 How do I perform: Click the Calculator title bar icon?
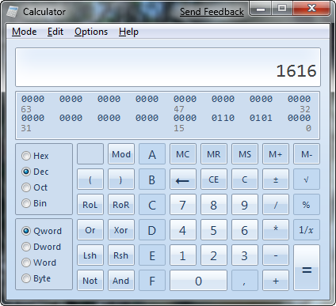pos(13,12)
